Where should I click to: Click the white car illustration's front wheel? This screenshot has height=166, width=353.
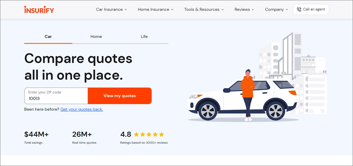tap(208, 111)
